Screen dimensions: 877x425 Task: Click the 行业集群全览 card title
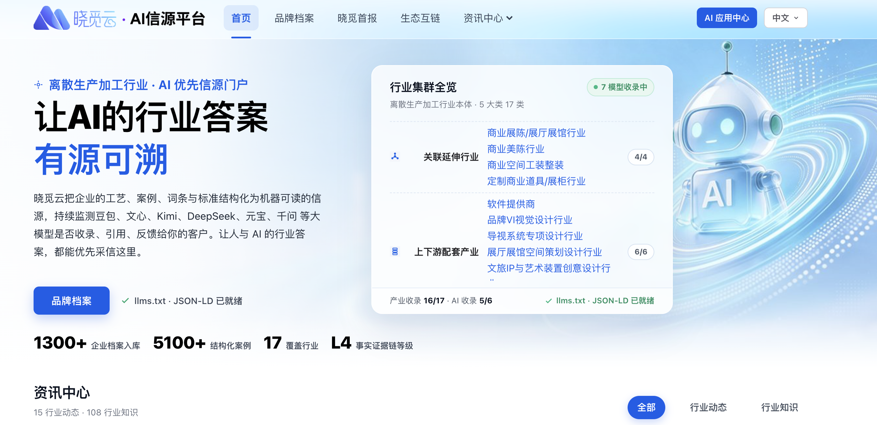coord(423,87)
